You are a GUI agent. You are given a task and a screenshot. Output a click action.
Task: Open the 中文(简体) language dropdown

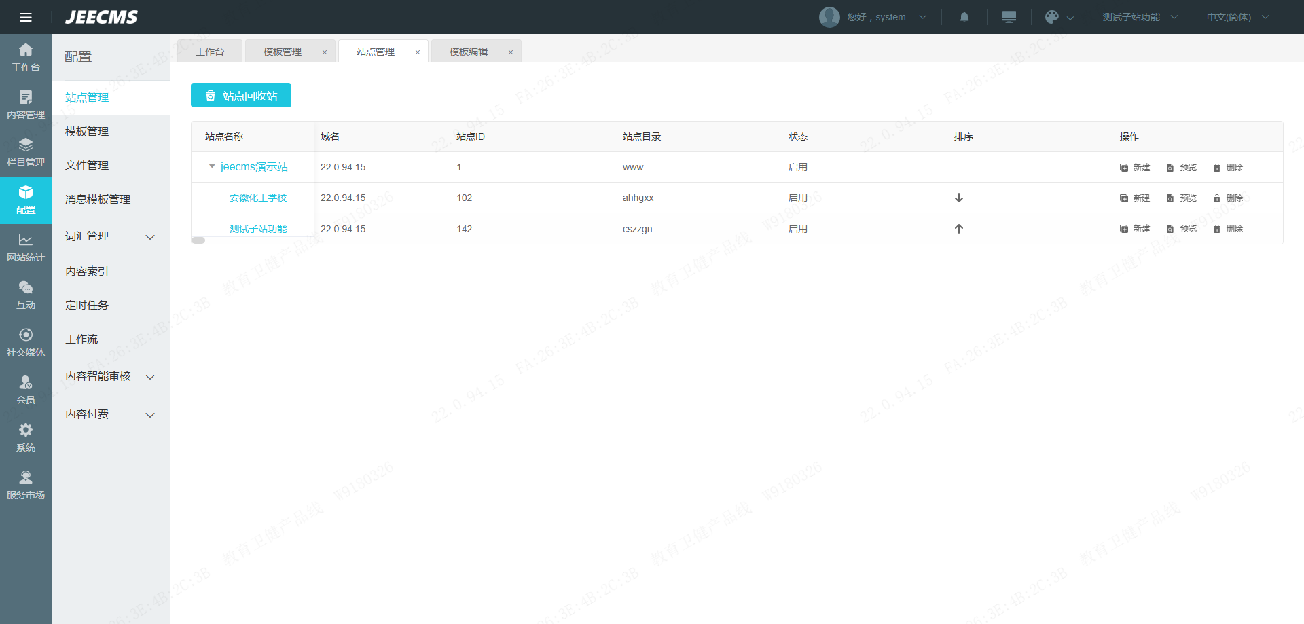pyautogui.click(x=1237, y=17)
